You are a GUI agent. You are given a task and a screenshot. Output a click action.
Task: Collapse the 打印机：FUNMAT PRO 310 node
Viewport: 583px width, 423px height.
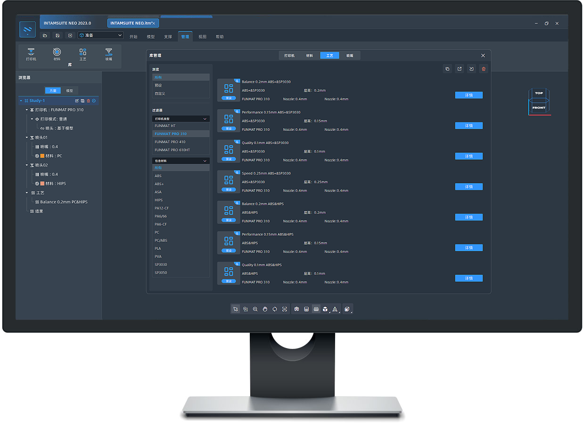click(27, 110)
